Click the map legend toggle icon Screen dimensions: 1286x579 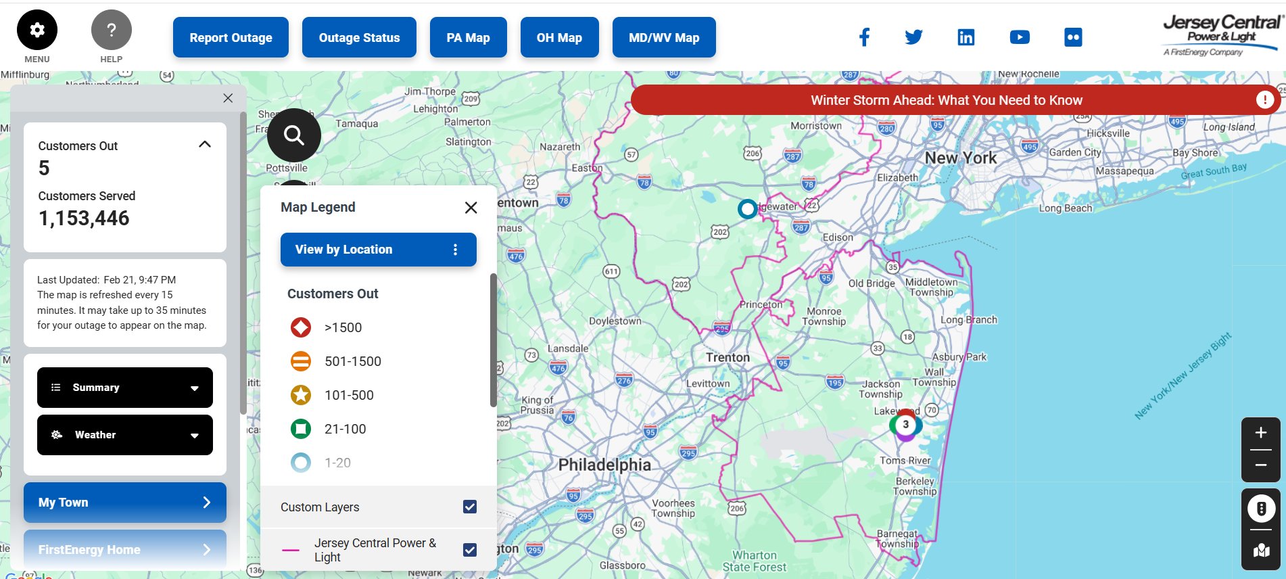point(1261,509)
